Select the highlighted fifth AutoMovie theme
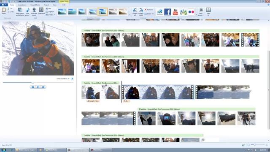Screen dimensions: 270x152 [103, 12]
